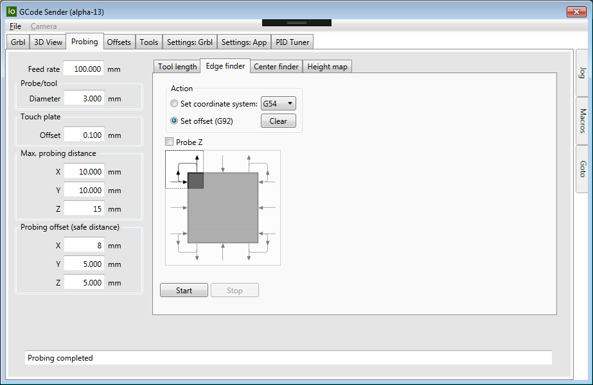The width and height of the screenshot is (593, 385).
Task: Choose the Set coordinate system radio option
Action: click(174, 104)
